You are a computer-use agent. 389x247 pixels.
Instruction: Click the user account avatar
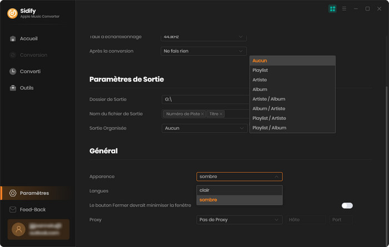pos(18,229)
